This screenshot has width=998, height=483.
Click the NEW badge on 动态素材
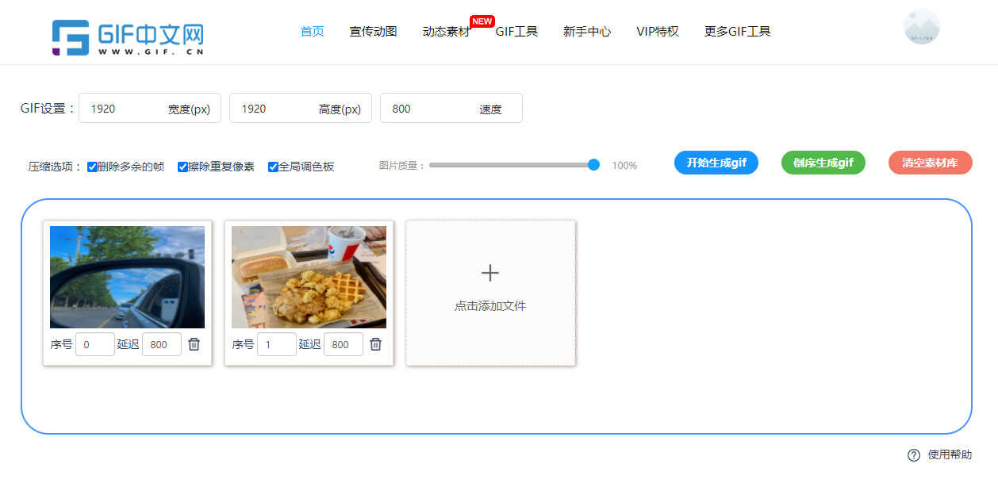(x=482, y=21)
